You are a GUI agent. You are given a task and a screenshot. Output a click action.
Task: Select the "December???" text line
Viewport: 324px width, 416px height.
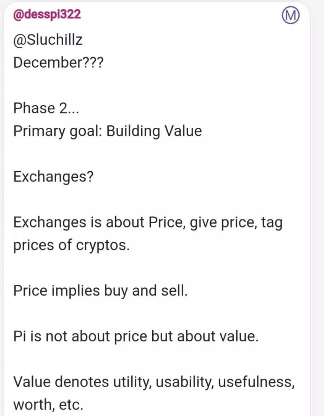click(58, 62)
